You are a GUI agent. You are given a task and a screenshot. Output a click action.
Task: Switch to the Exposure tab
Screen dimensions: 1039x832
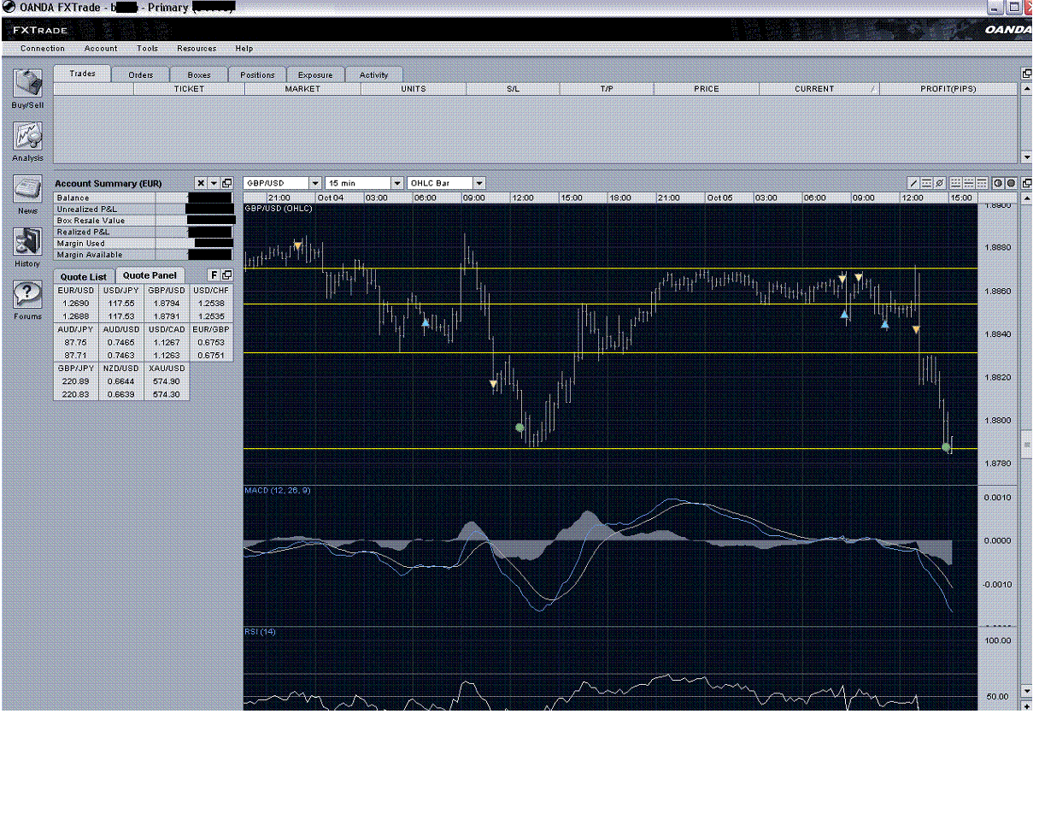315,74
